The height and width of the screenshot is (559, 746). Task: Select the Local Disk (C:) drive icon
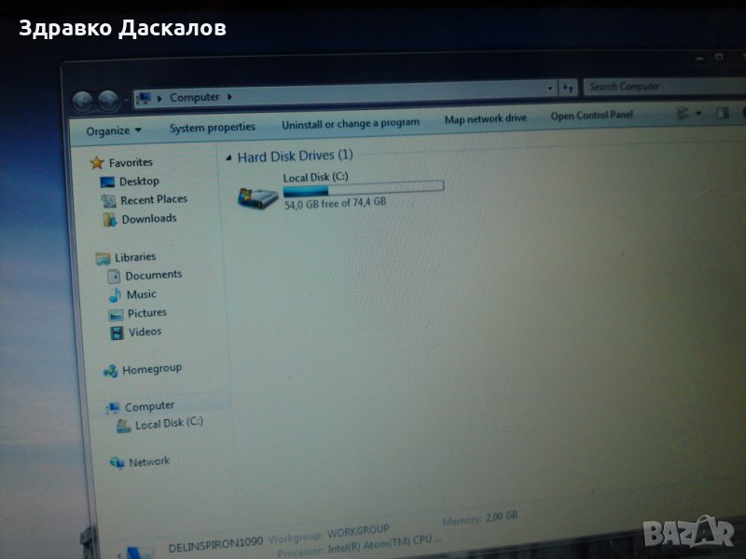[x=257, y=194]
